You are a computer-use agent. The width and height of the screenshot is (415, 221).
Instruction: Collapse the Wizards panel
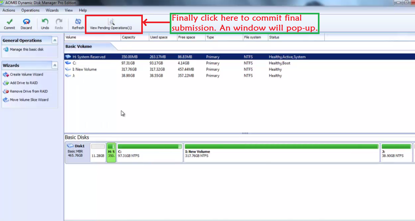[x=55, y=65]
